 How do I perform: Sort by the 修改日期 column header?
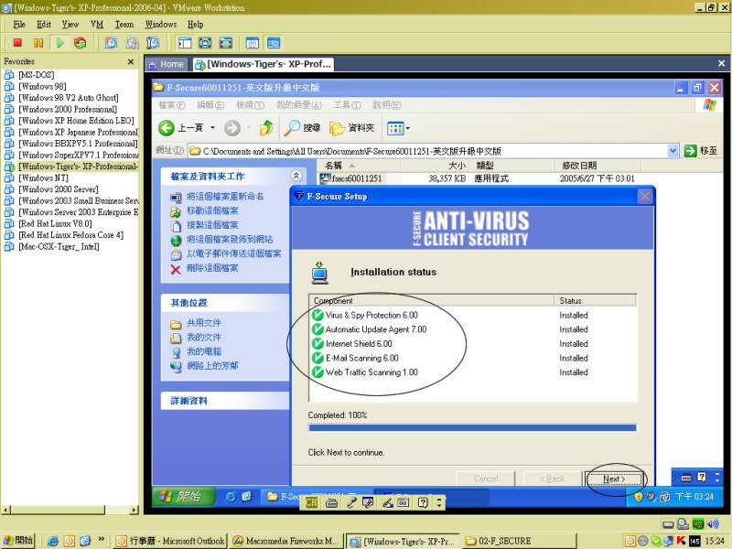[597, 166]
